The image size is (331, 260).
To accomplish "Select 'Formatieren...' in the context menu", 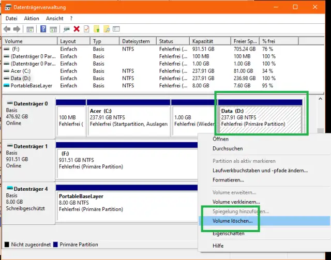I will tap(228, 180).
